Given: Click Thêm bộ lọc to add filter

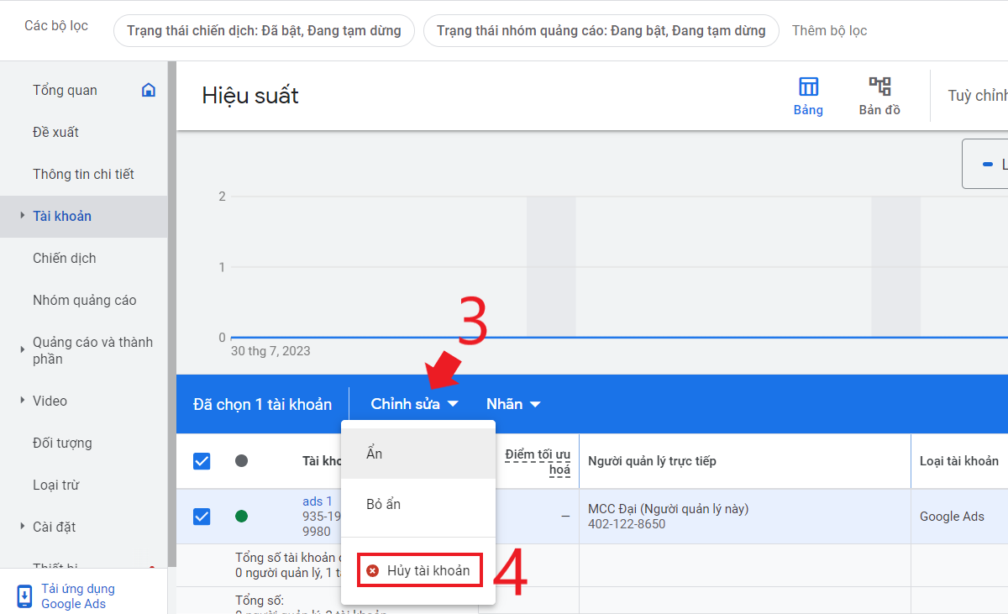Looking at the screenshot, I should pyautogui.click(x=829, y=31).
